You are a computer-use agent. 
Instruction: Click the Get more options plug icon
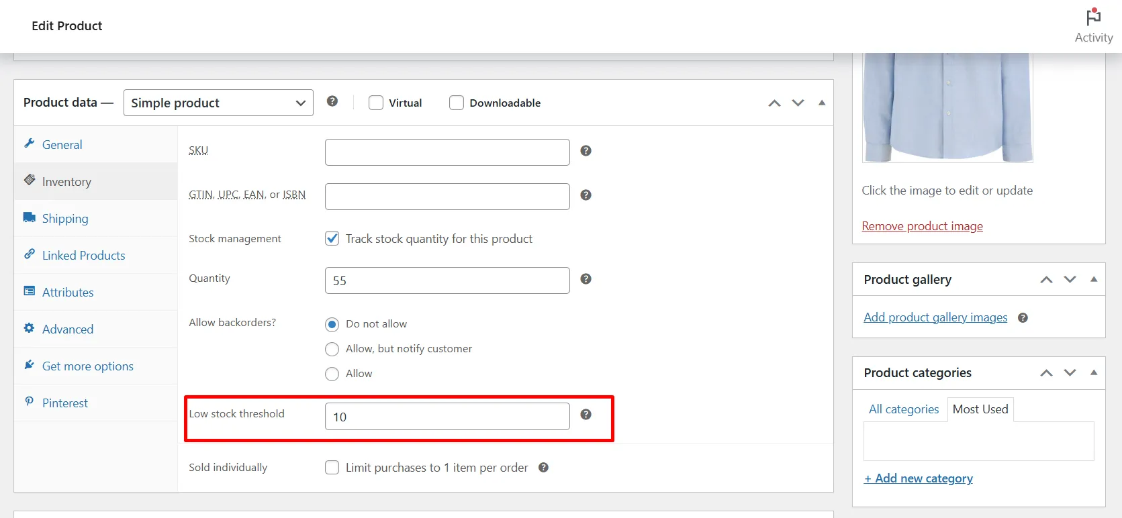[x=30, y=365]
